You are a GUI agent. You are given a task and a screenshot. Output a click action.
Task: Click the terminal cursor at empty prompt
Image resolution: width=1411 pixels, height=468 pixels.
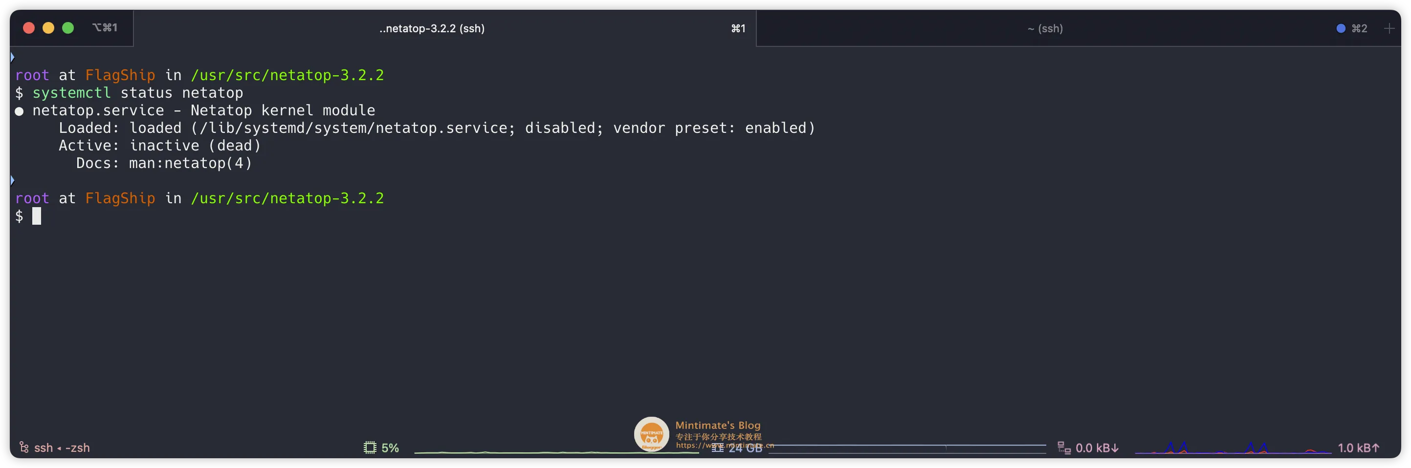[37, 215]
